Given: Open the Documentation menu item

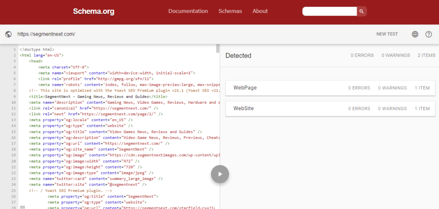Looking at the screenshot, I should [188, 11].
